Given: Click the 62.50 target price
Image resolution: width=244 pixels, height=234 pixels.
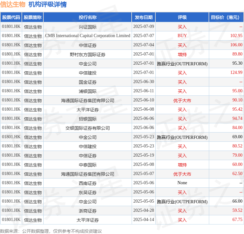Looking at the screenshot, I should pyautogui.click(x=237, y=174).
